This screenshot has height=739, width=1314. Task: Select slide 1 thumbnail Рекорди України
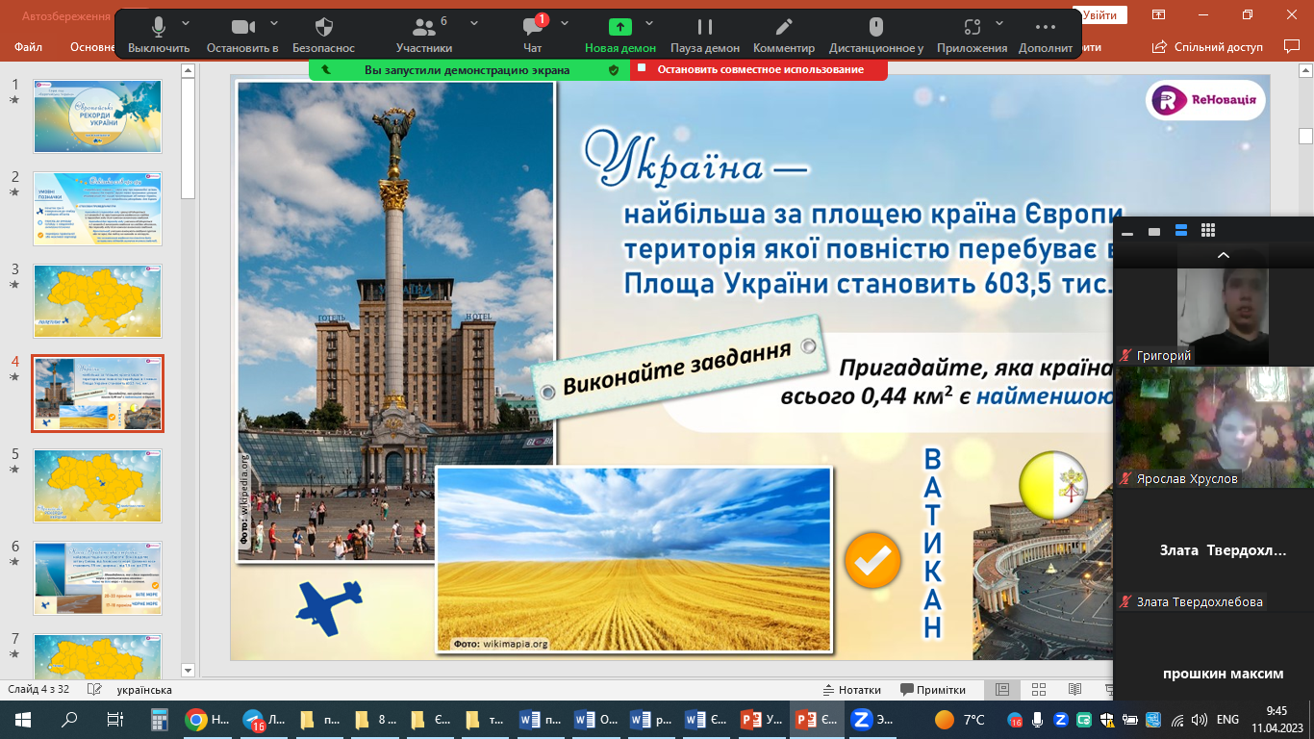(x=97, y=115)
